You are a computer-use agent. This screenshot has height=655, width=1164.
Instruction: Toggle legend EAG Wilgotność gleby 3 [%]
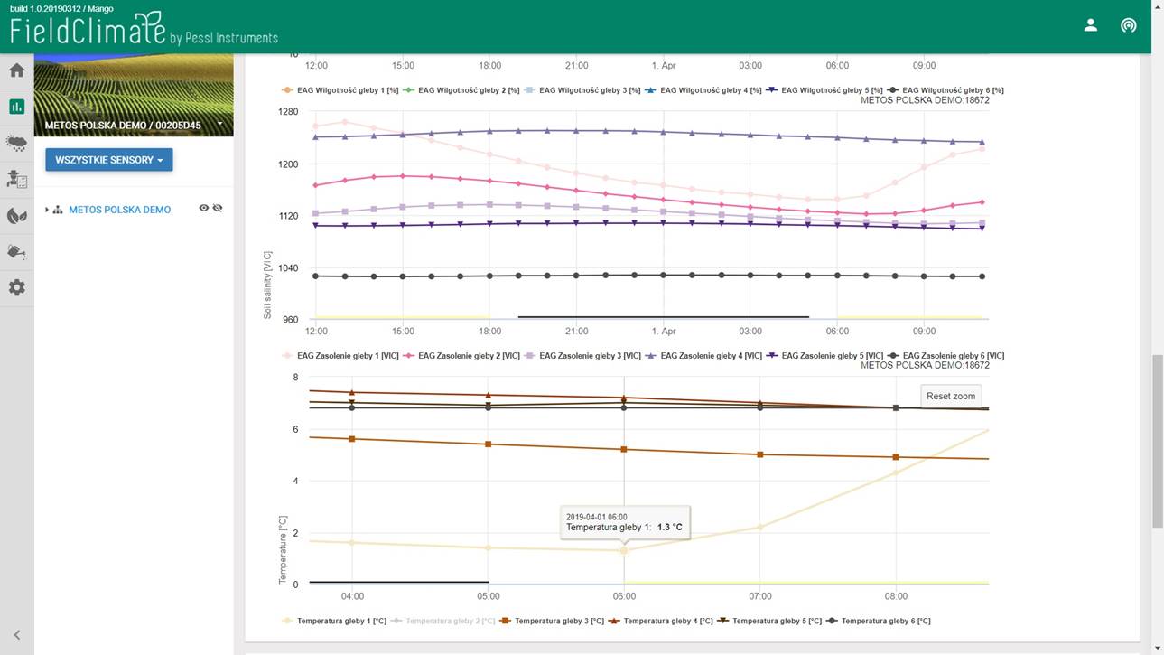[581, 90]
